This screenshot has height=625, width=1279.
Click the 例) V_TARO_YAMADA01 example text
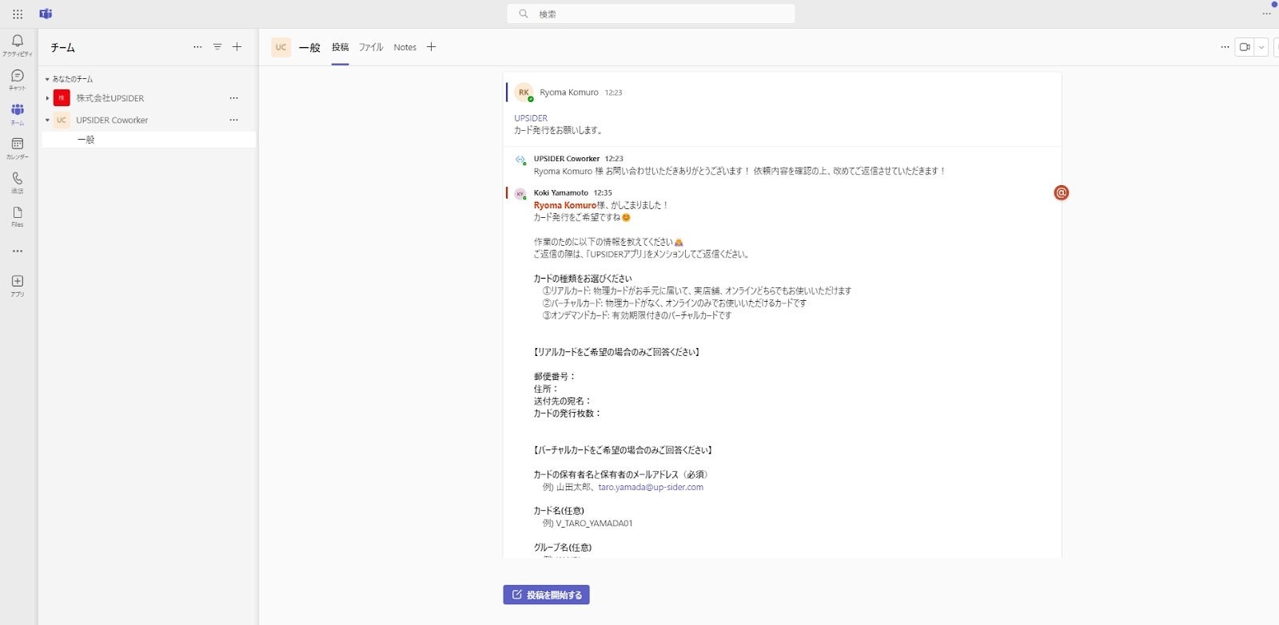coord(588,524)
